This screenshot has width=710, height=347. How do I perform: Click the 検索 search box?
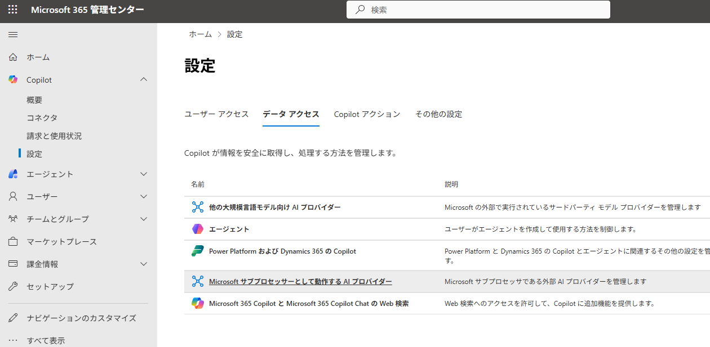click(478, 10)
